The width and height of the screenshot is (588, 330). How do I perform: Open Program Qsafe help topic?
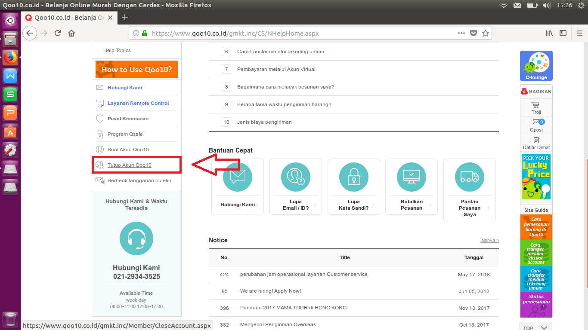click(125, 134)
